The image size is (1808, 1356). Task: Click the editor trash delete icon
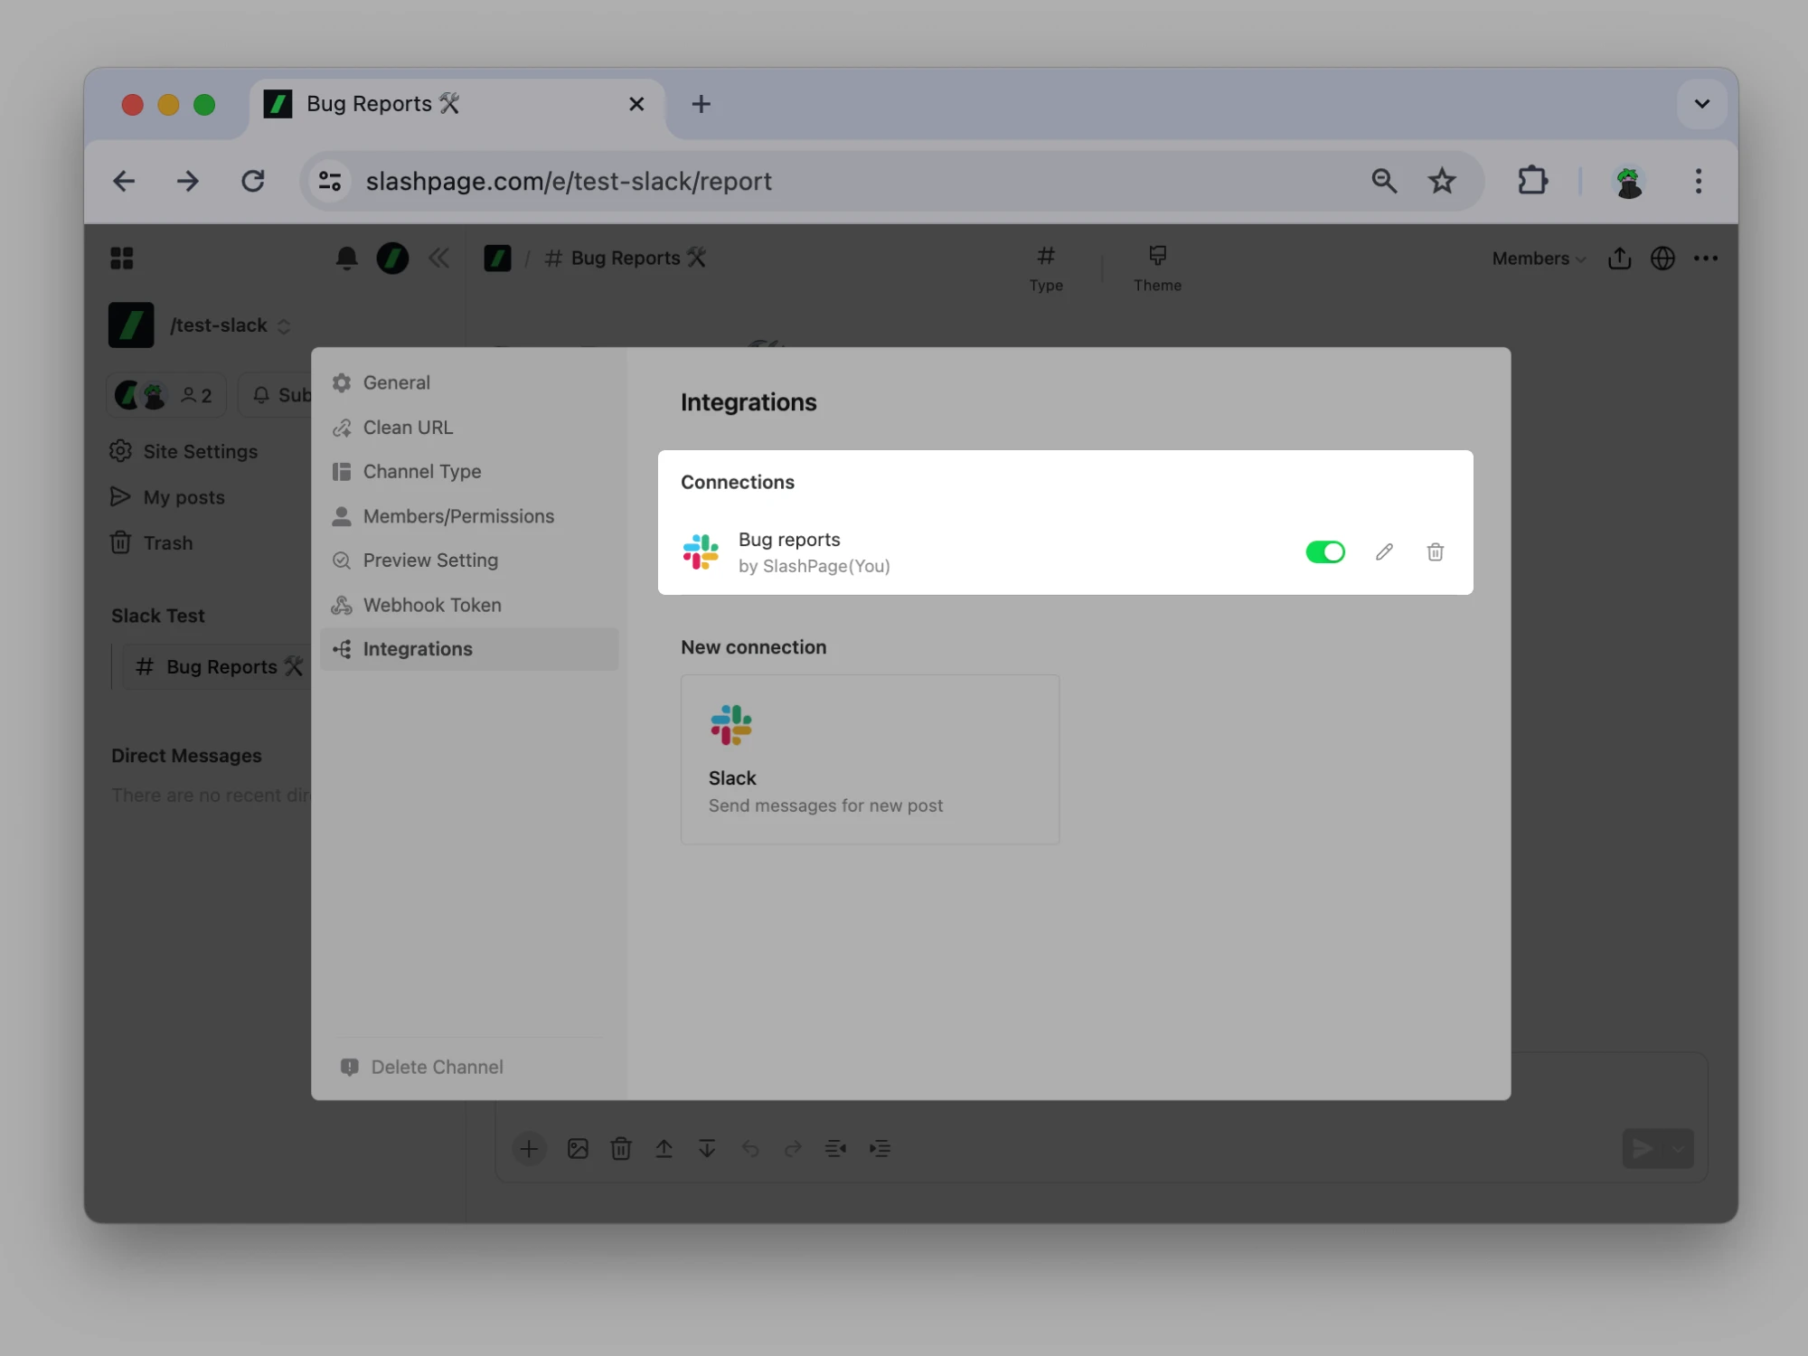point(621,1149)
